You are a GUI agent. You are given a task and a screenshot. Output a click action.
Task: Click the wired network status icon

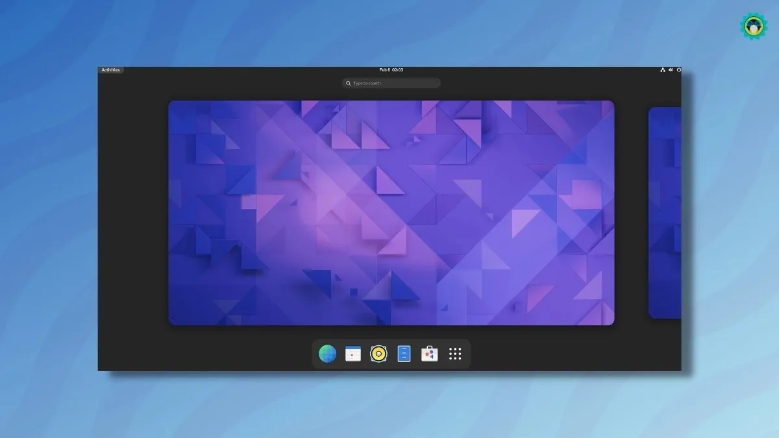pos(663,69)
